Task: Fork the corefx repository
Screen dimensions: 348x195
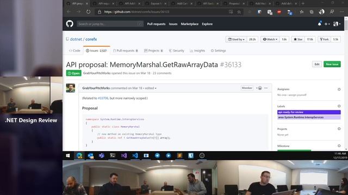Action: tap(324, 40)
